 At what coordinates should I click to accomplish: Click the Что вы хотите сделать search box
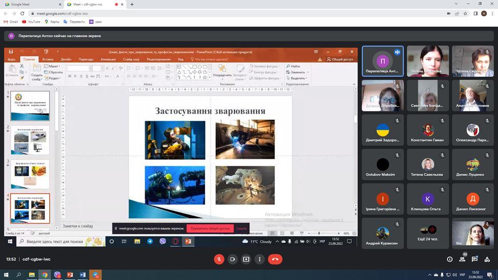210,59
